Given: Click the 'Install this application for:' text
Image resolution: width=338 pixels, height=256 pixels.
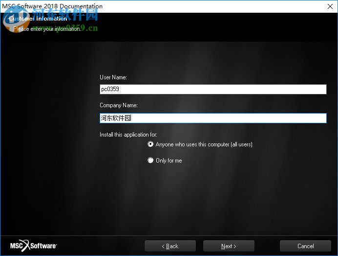Looking at the screenshot, I should (128, 135).
